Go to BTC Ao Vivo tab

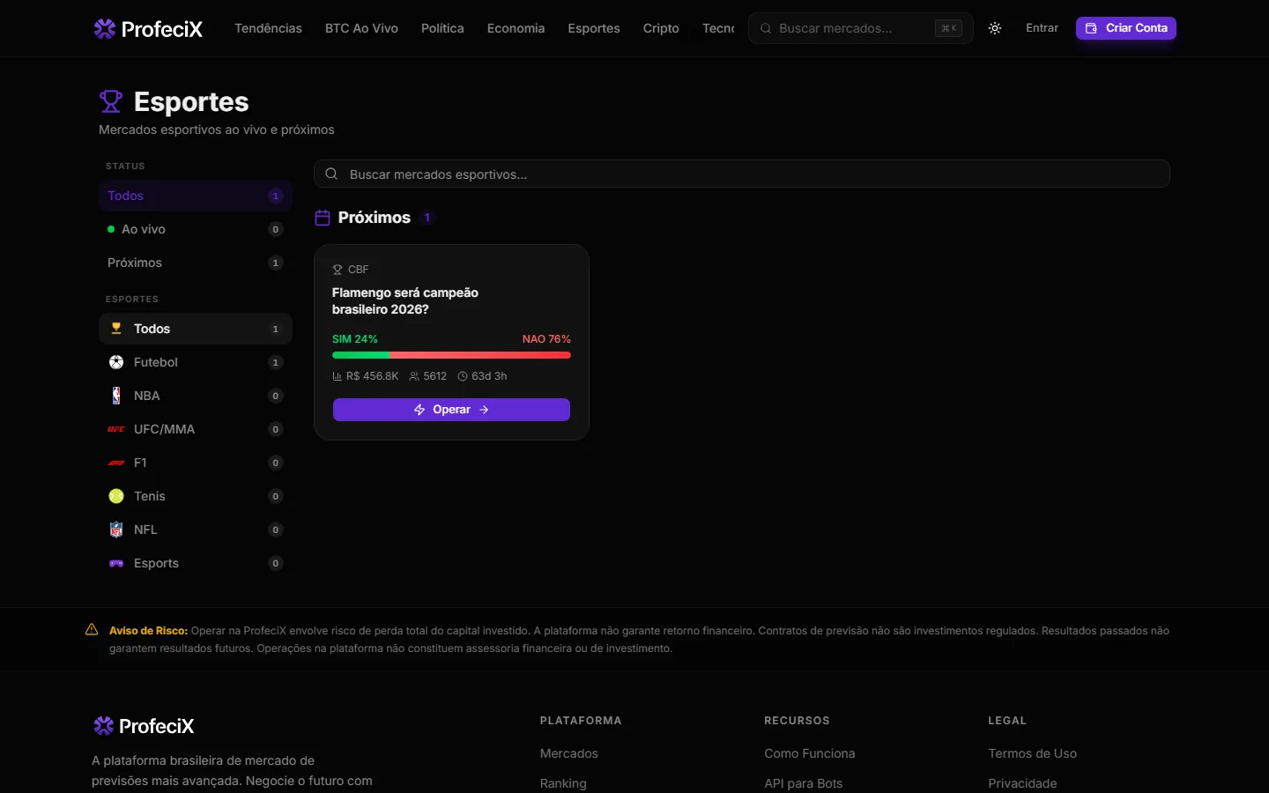coord(361,28)
